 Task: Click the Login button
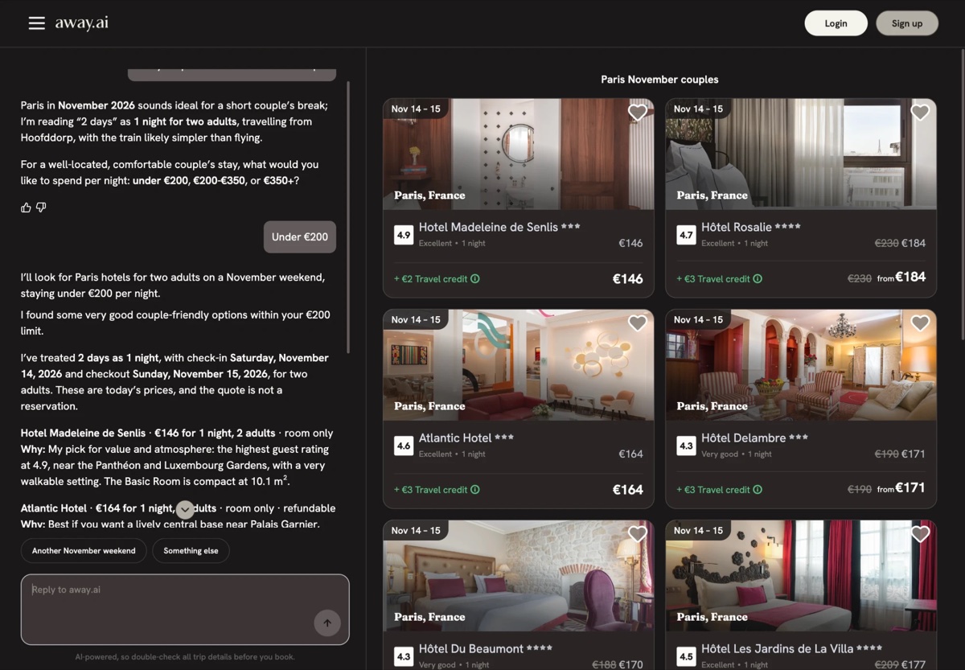coord(836,23)
